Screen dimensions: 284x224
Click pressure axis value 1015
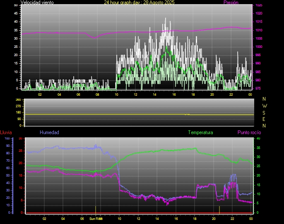point(259,22)
